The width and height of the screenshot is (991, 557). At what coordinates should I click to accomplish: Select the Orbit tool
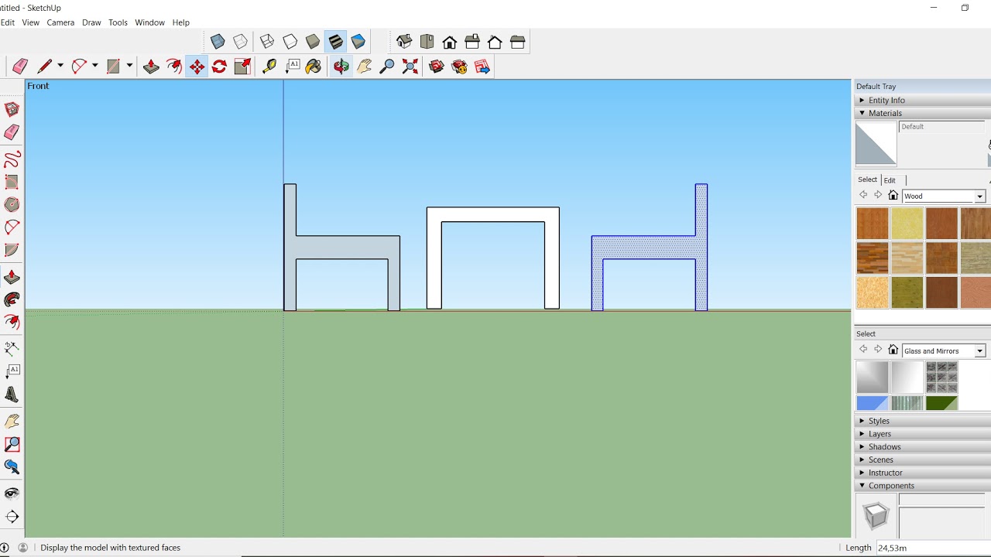point(341,67)
